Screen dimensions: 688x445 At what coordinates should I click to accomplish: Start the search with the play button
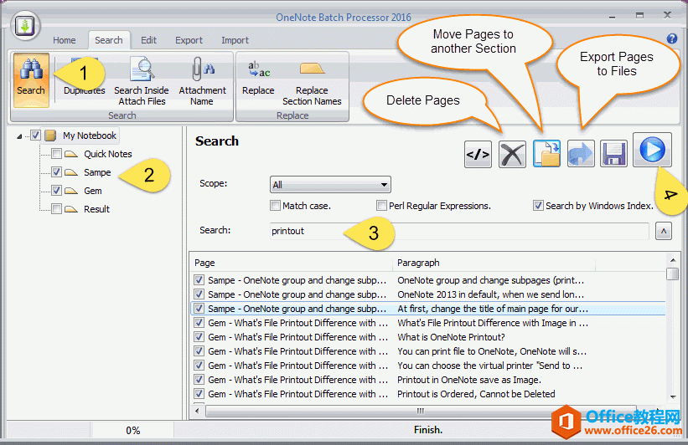(x=652, y=150)
